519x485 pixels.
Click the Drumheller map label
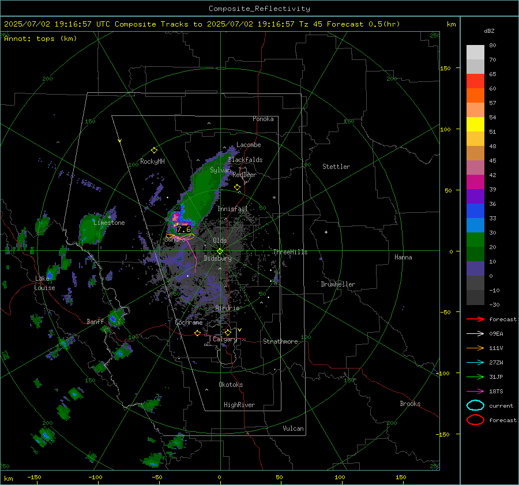pos(338,284)
